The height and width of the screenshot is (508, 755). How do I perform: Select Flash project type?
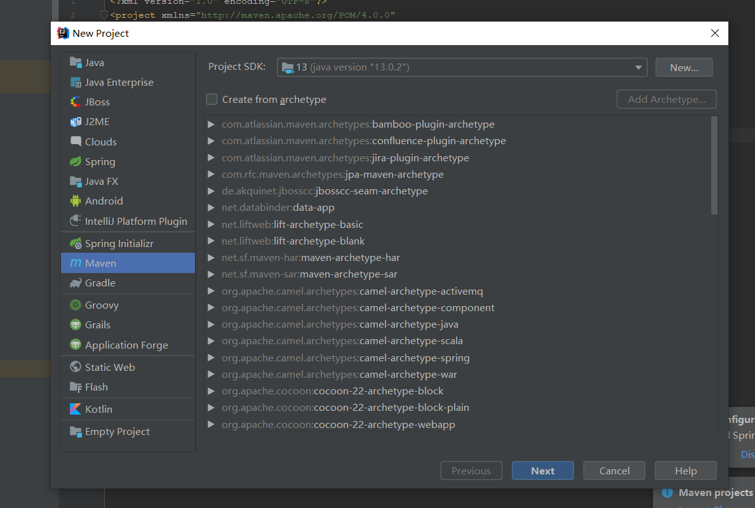coord(128,387)
